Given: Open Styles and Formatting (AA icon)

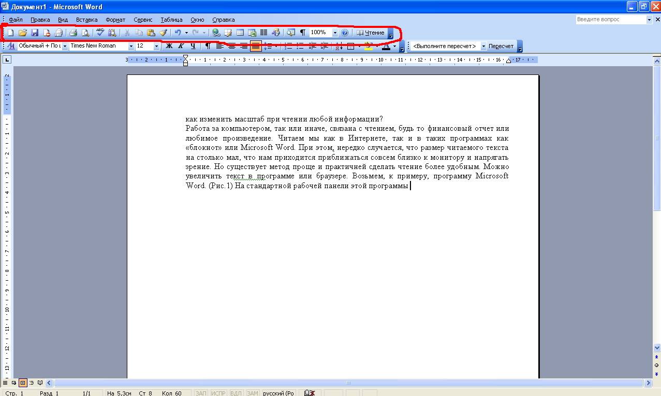Looking at the screenshot, I should click(x=11, y=46).
